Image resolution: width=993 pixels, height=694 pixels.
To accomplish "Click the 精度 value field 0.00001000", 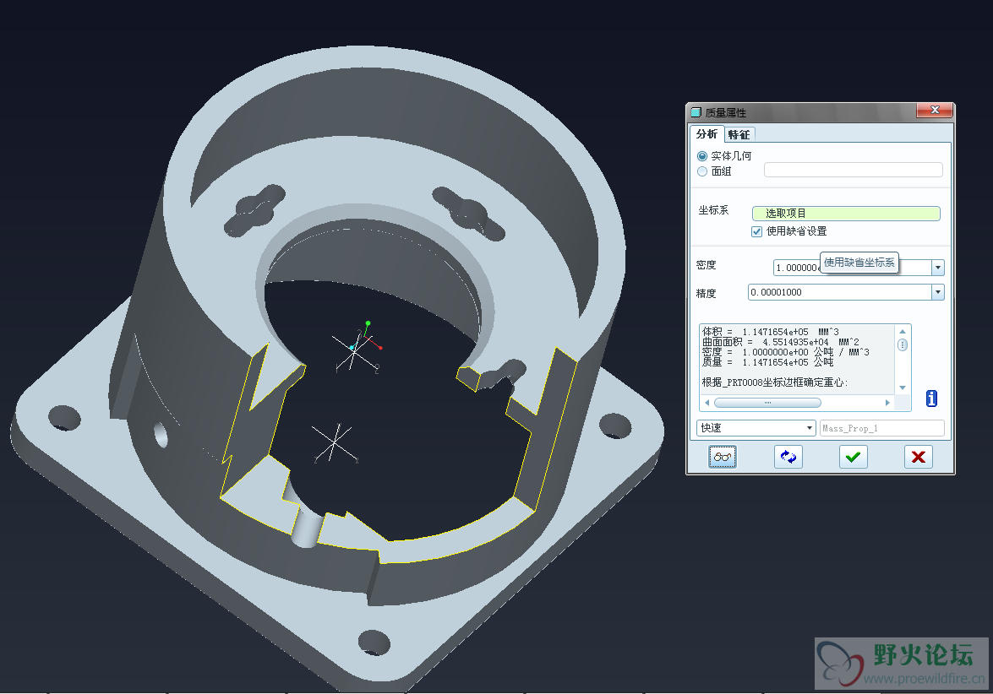I will point(840,292).
